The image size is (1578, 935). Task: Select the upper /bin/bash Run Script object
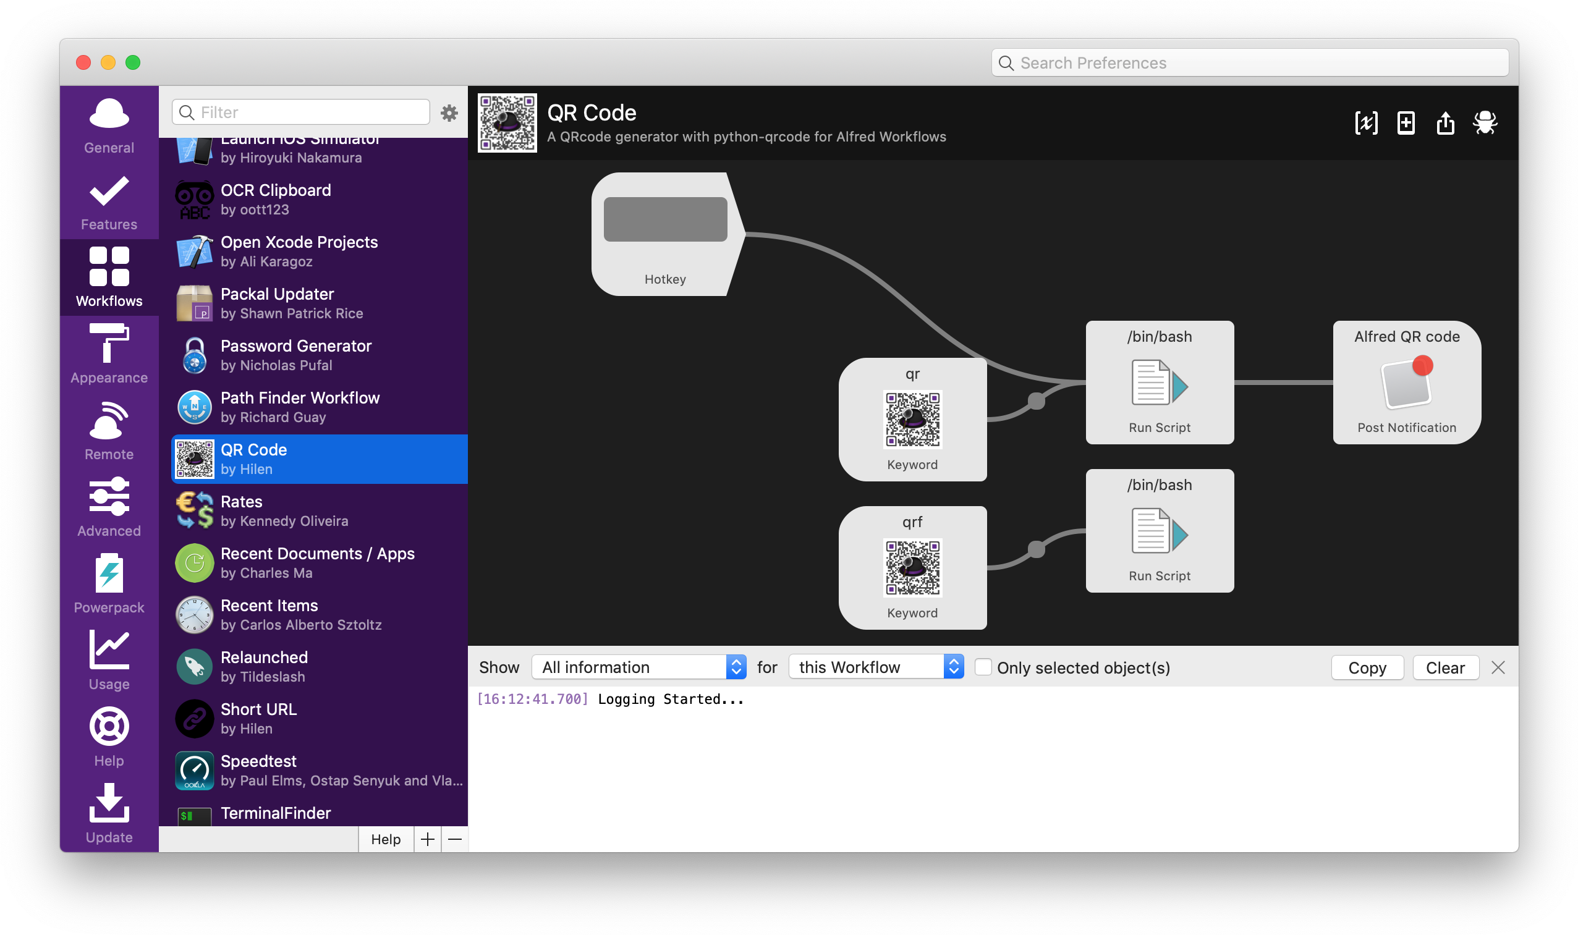1160,383
